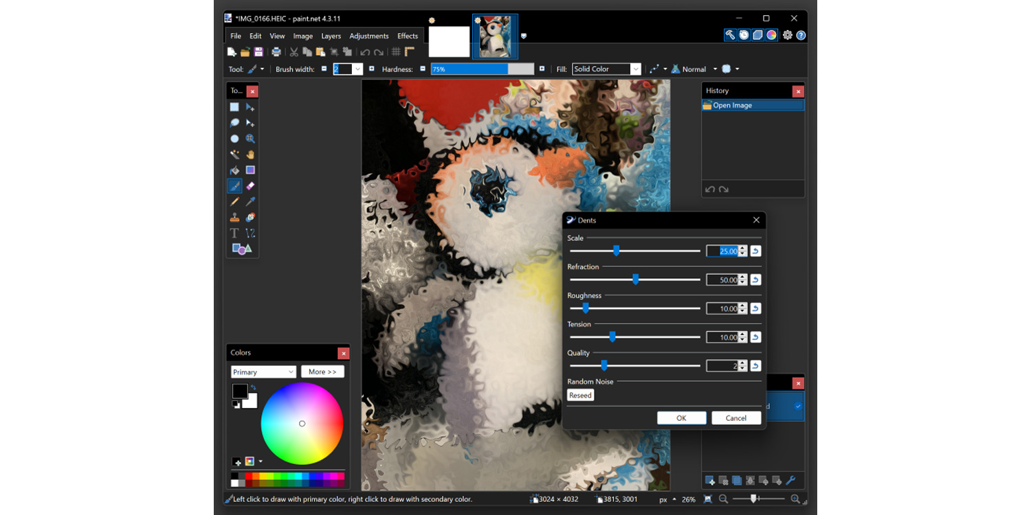The width and height of the screenshot is (1031, 515).
Task: Pick the Color Picker eyedropper tool
Action: click(250, 202)
